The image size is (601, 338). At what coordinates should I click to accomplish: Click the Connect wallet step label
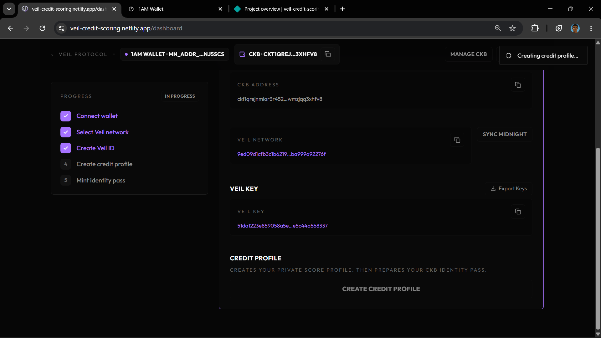(x=97, y=116)
